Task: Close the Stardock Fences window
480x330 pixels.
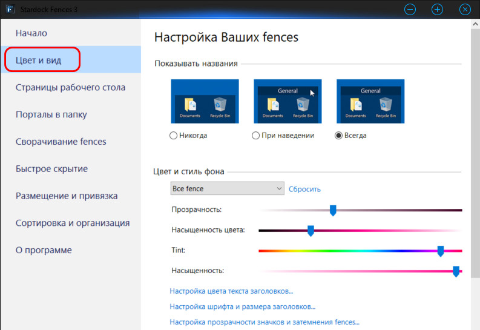Action: pos(465,10)
